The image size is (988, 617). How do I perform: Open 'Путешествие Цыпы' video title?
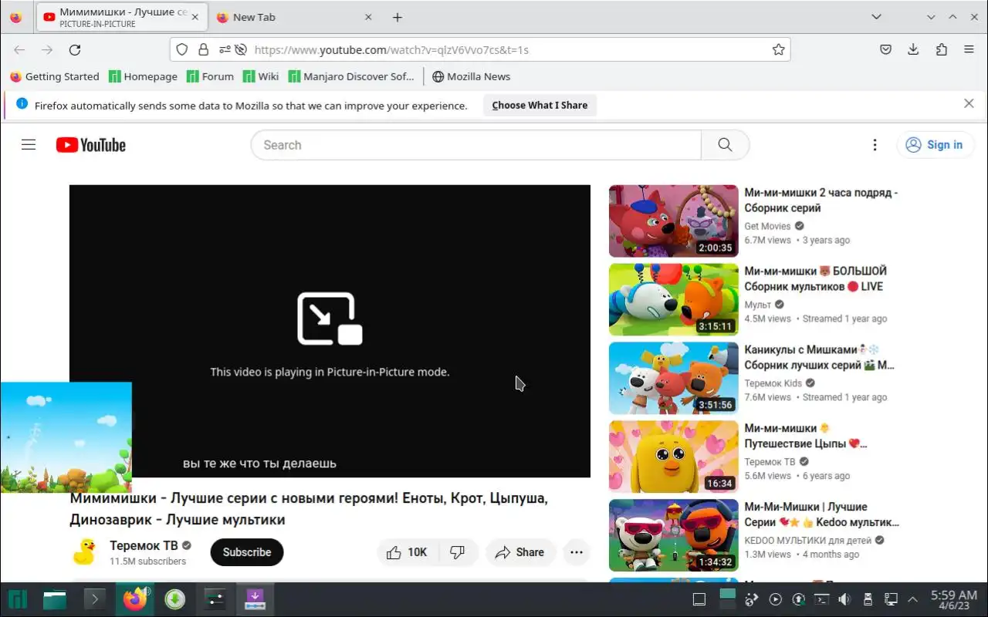coord(806,436)
